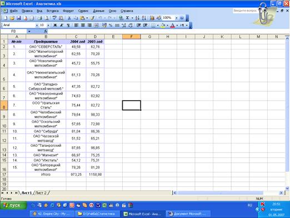Viewport: 290px width, 218px height.
Task: Click the Merge and Center icon
Action: (x=96, y=25)
